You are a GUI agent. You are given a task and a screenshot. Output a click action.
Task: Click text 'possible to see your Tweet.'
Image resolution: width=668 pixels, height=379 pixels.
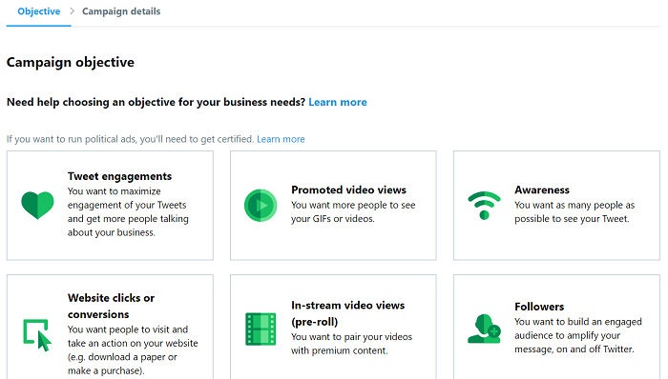(x=572, y=219)
